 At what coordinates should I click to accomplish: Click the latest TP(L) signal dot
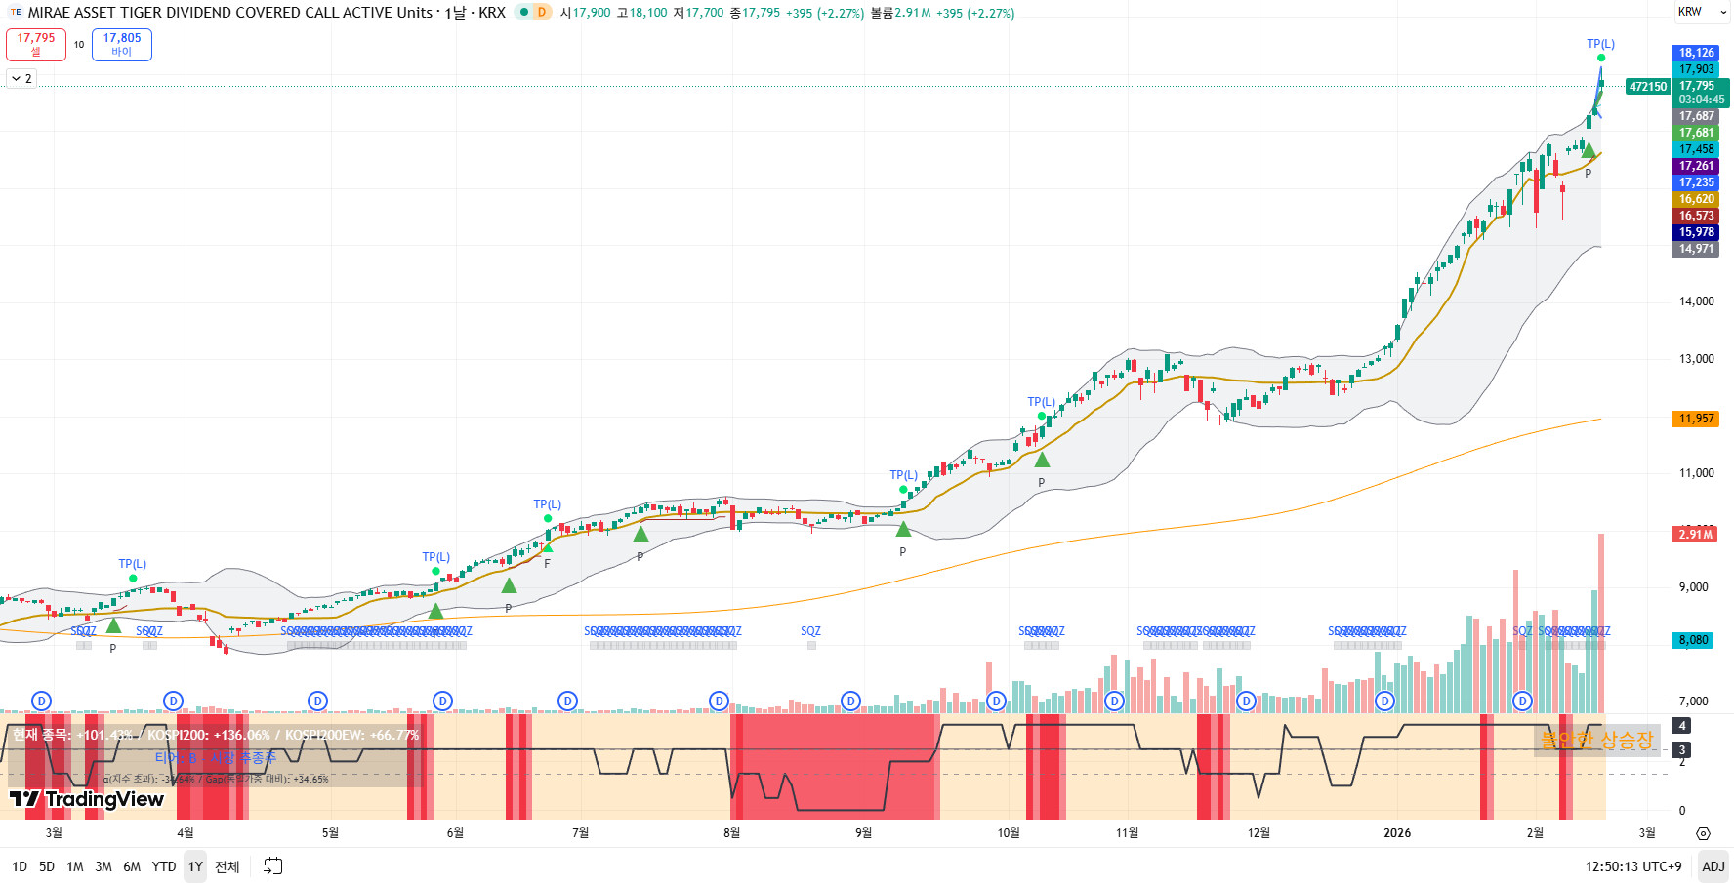1601,58
